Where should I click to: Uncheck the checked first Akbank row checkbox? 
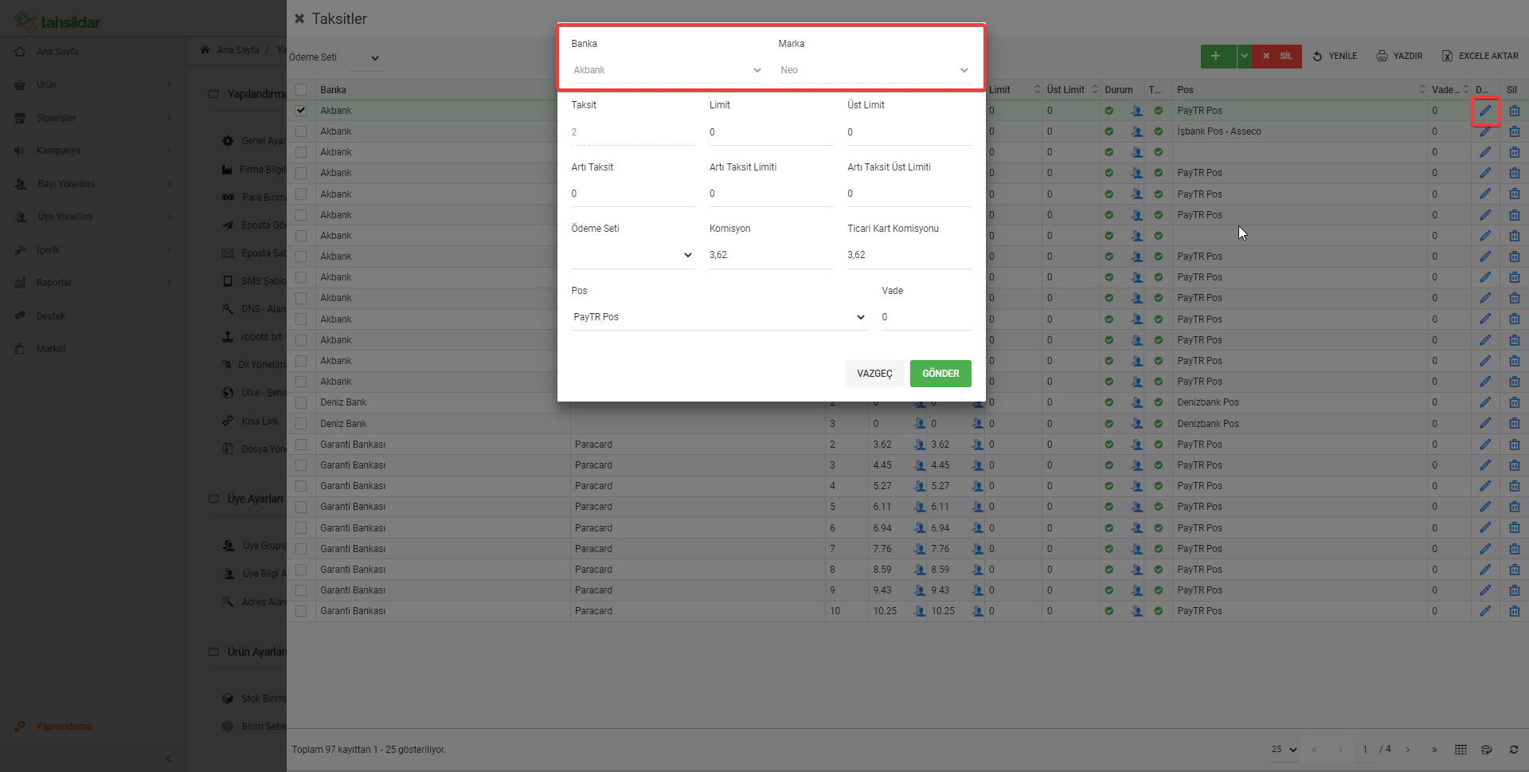click(x=301, y=111)
